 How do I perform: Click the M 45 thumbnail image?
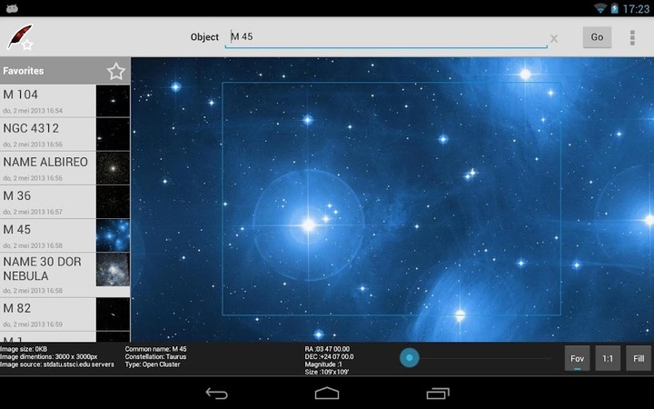[x=113, y=234]
